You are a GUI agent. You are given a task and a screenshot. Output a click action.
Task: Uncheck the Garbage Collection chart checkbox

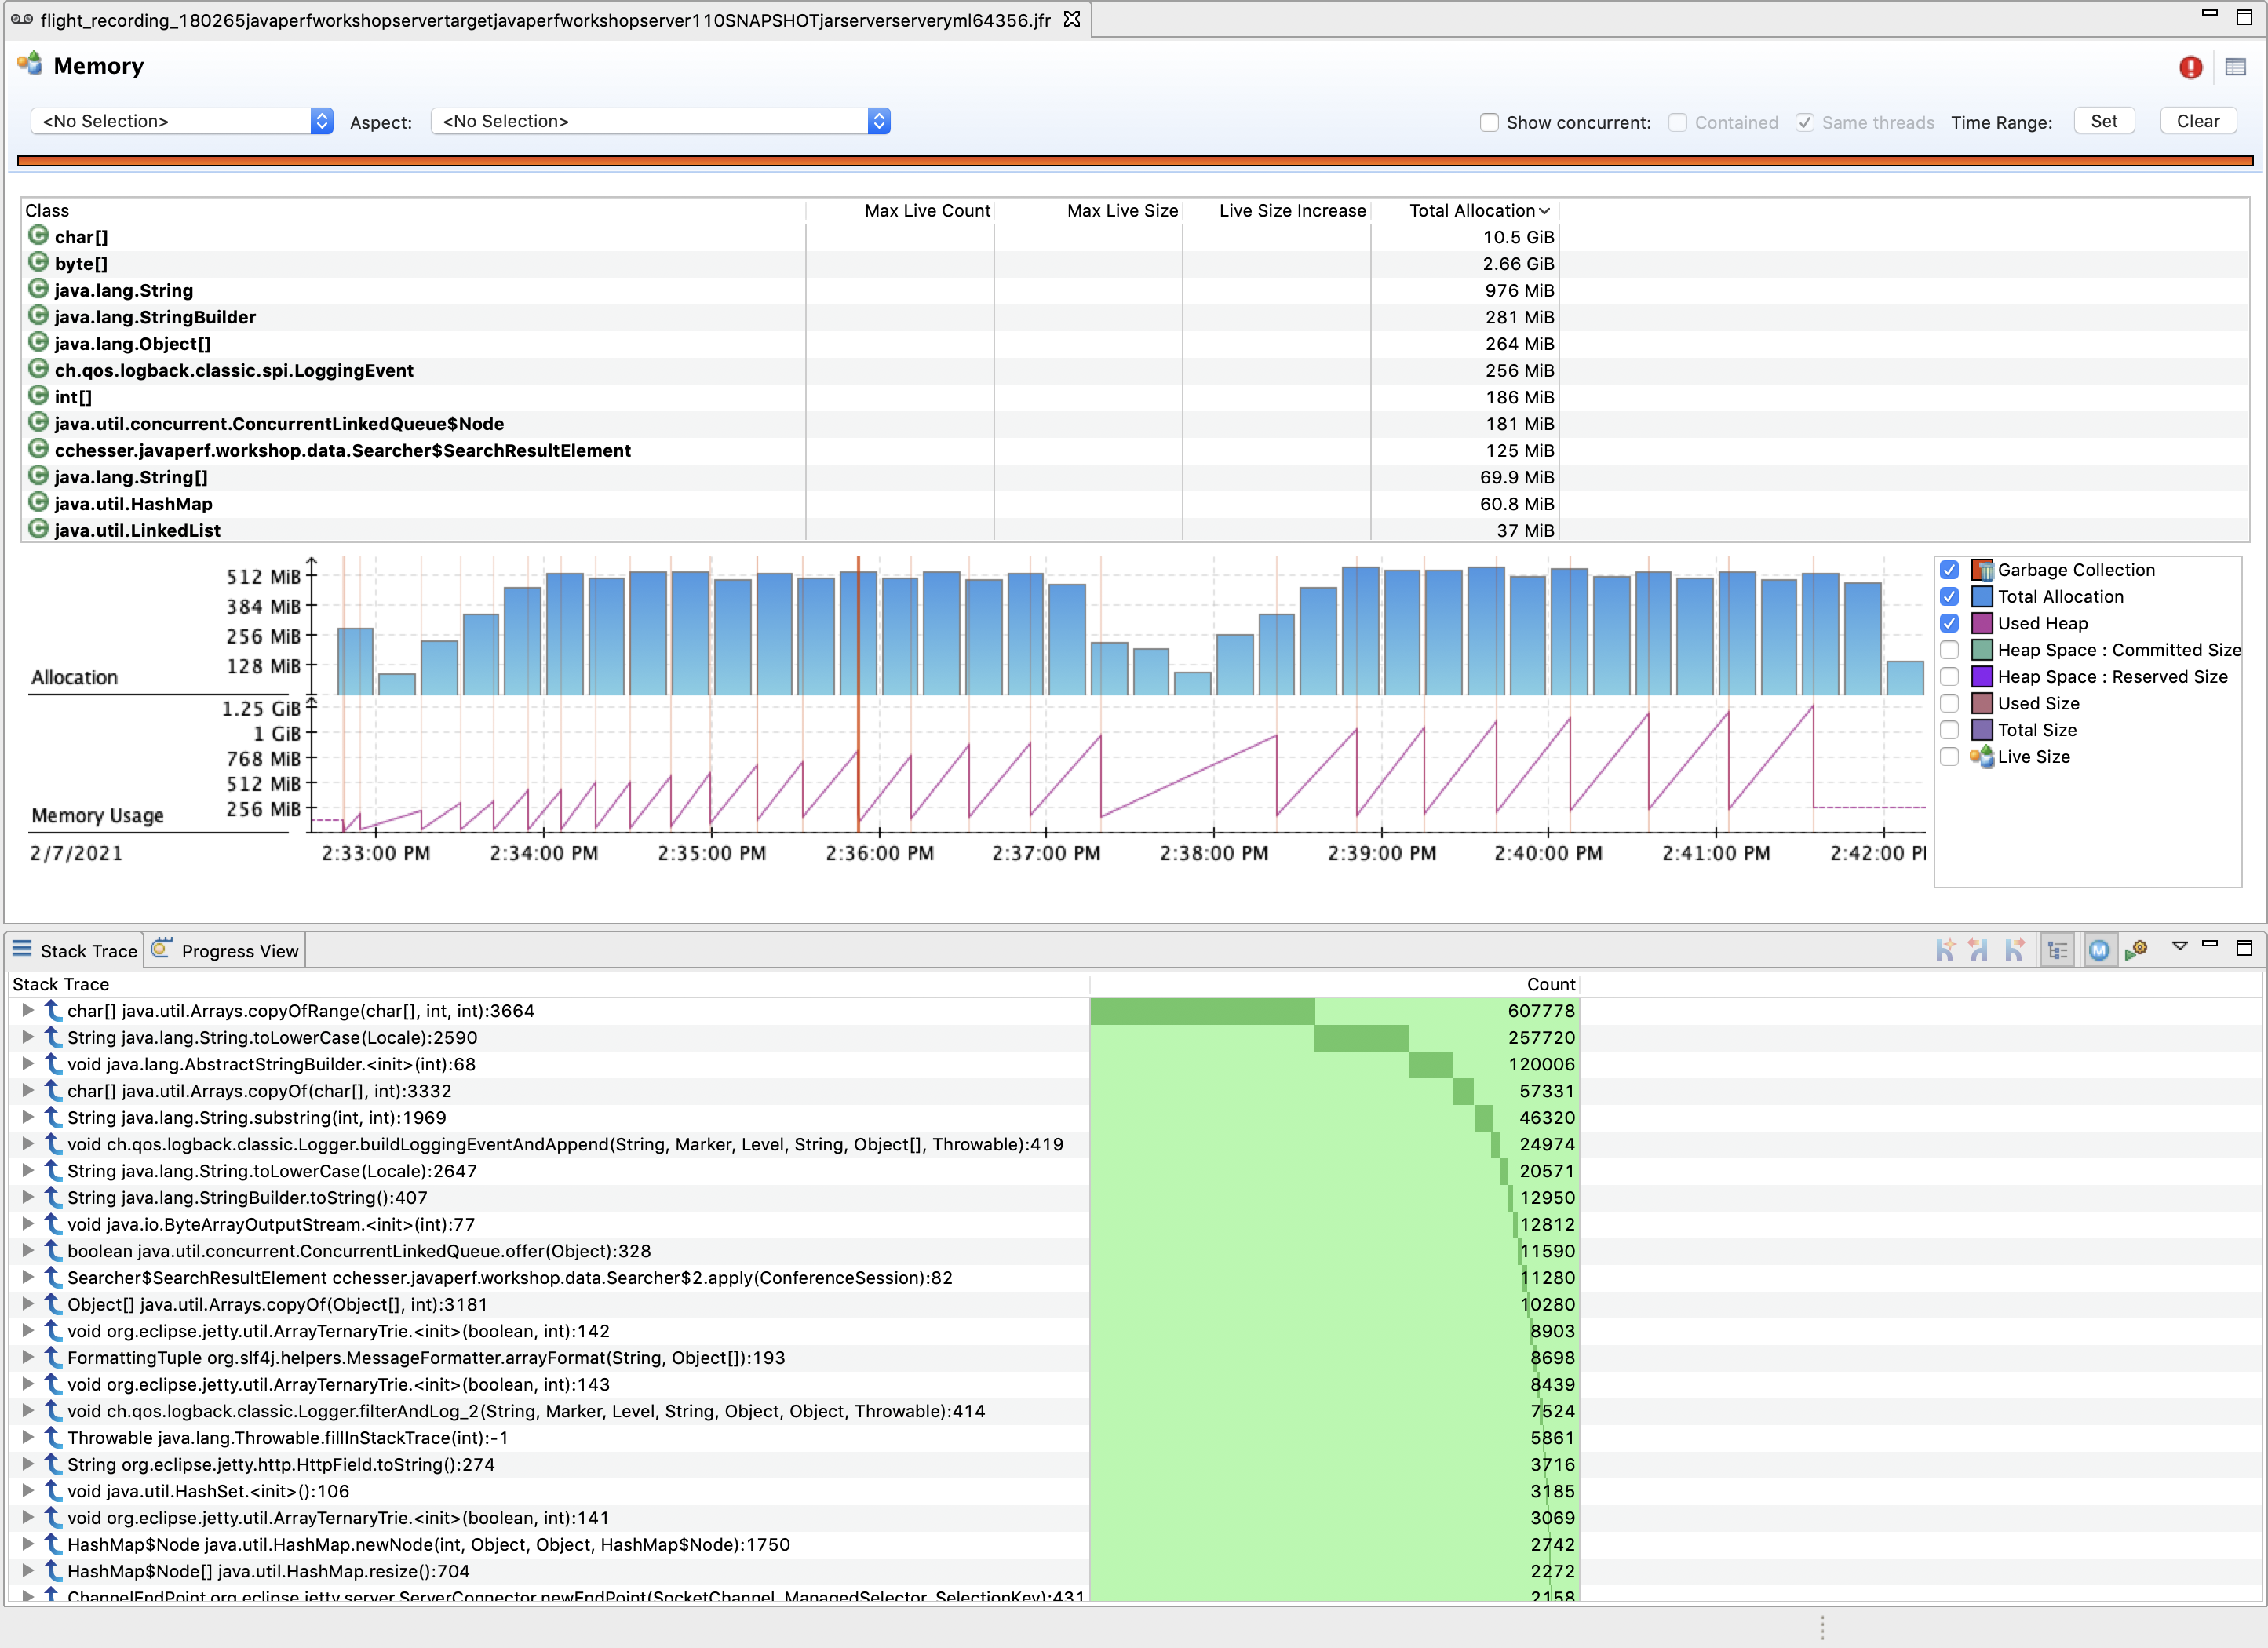click(x=1949, y=570)
